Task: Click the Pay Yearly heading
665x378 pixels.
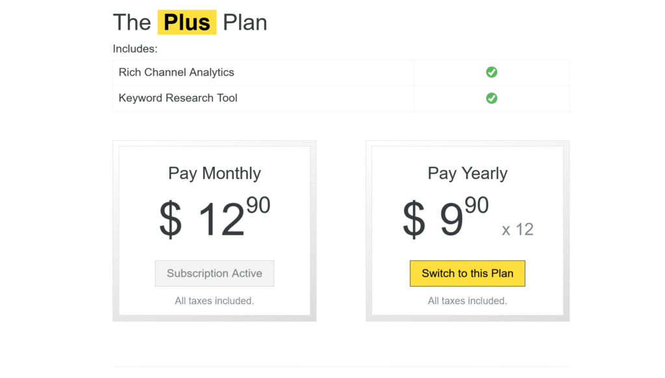Action: [x=468, y=174]
